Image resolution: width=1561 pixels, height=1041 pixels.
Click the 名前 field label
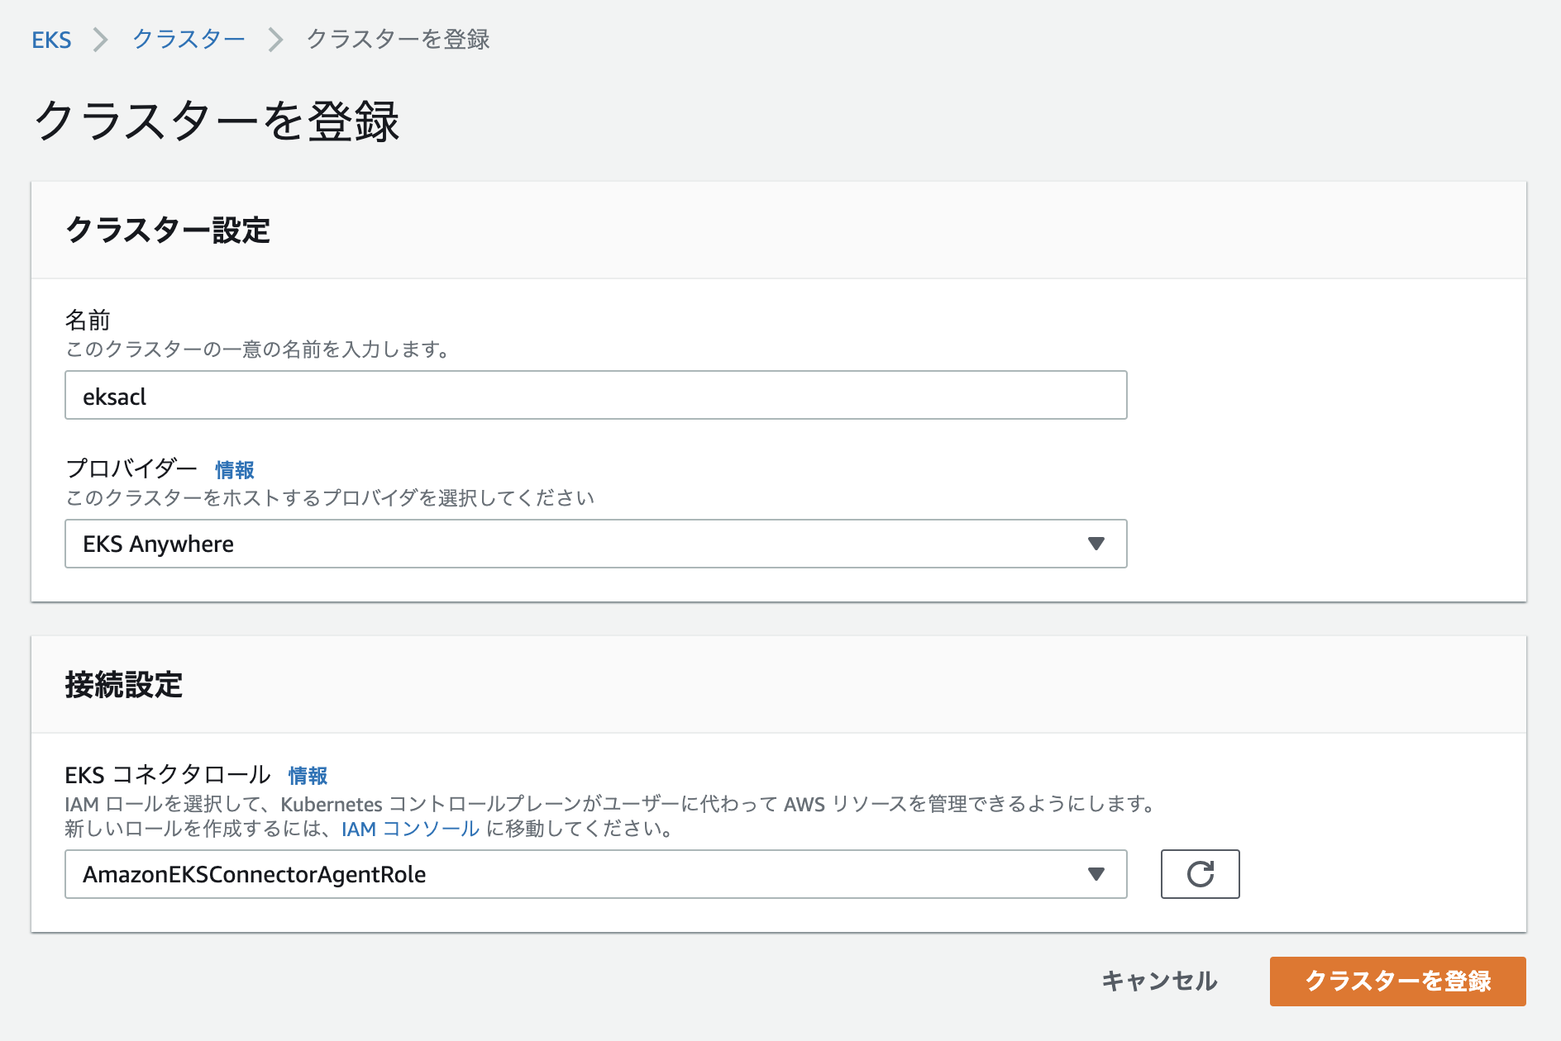coord(88,320)
